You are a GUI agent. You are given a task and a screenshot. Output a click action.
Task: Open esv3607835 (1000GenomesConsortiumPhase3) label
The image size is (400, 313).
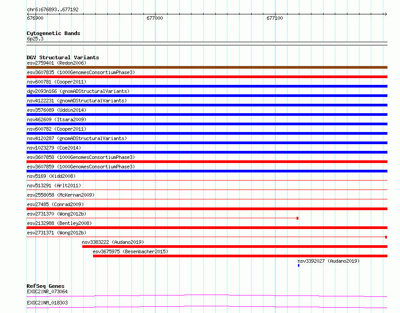point(81,72)
